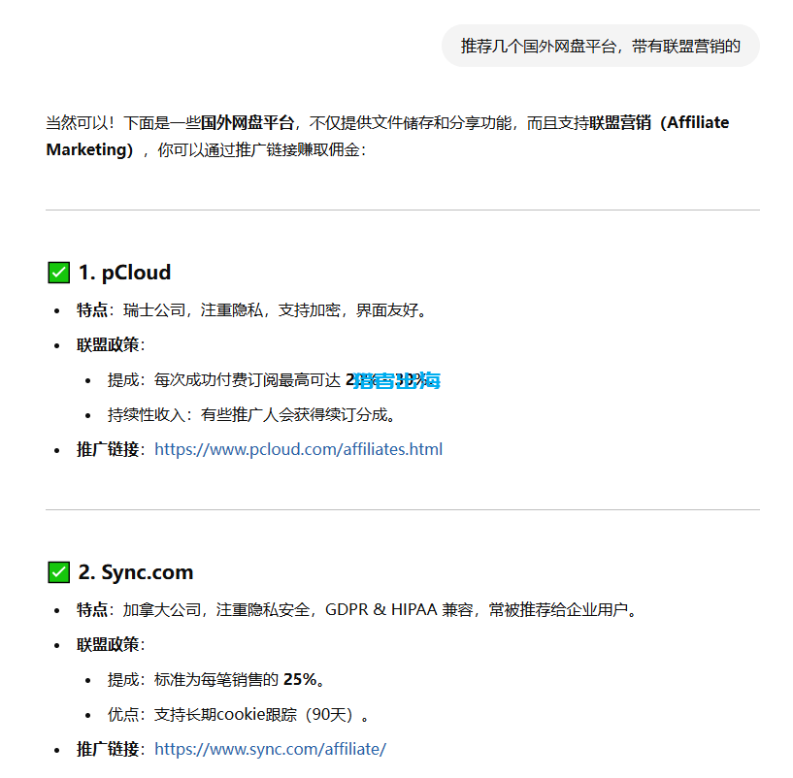Click the text "特点：加拿大公司，注重隐私安全"

[193, 609]
